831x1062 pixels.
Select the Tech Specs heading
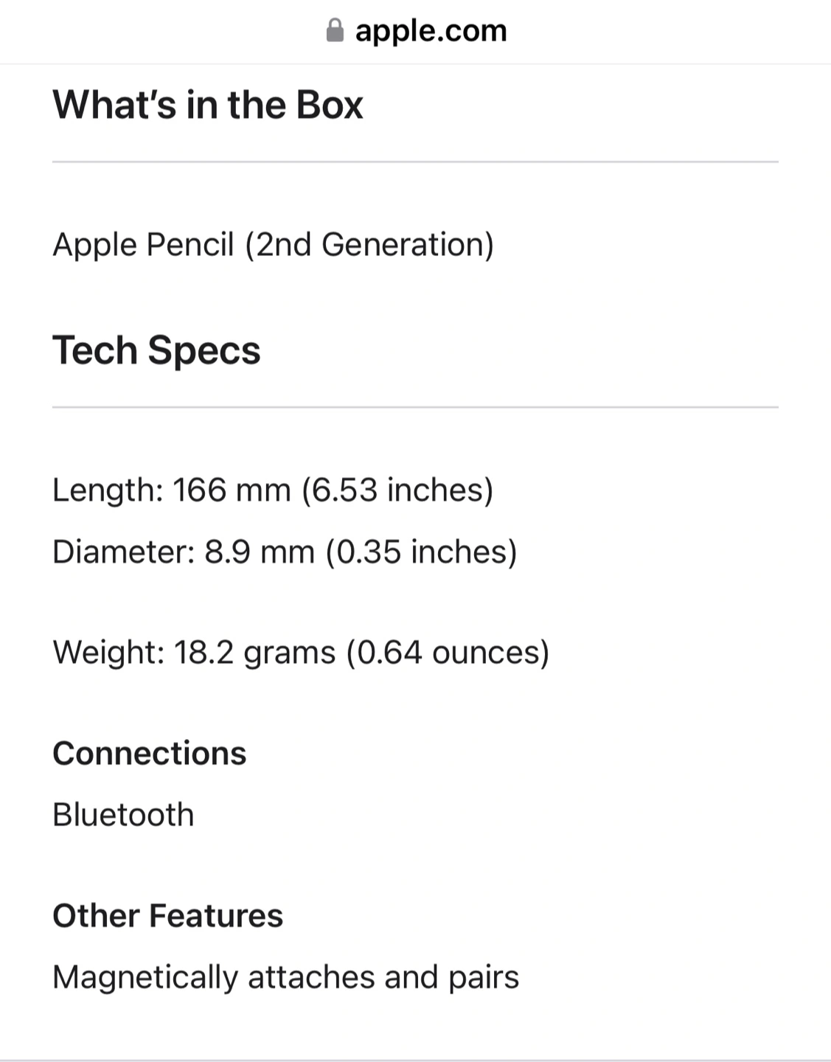point(156,350)
